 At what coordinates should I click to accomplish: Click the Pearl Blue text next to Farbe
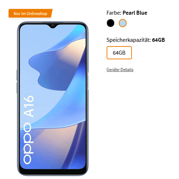135,13
